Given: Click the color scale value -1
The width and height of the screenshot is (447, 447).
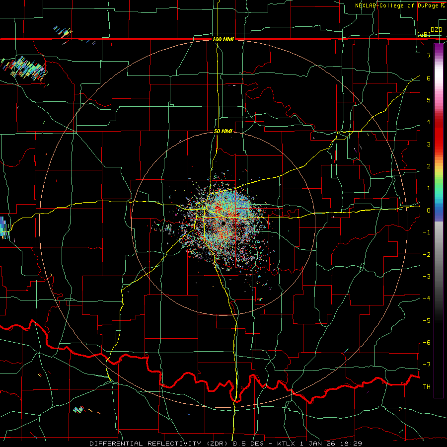Looking at the screenshot, I should 427,232.
